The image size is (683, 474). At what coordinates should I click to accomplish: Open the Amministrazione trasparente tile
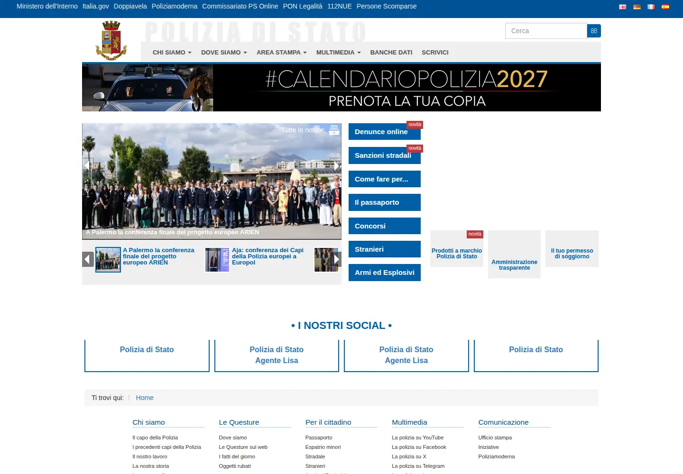[x=515, y=255]
